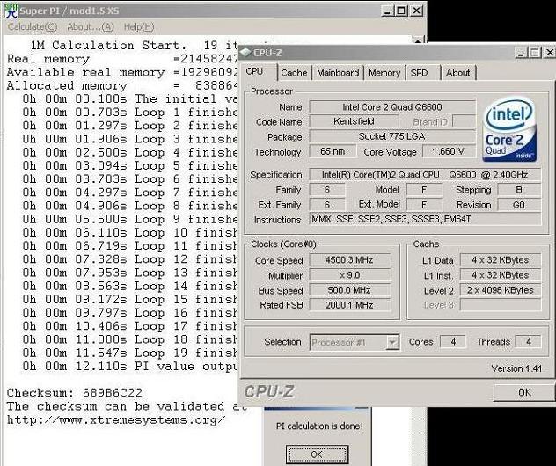Switch to the Mainboard tab in CPU-Z
Image resolution: width=556 pixels, height=466 pixels.
tap(338, 73)
